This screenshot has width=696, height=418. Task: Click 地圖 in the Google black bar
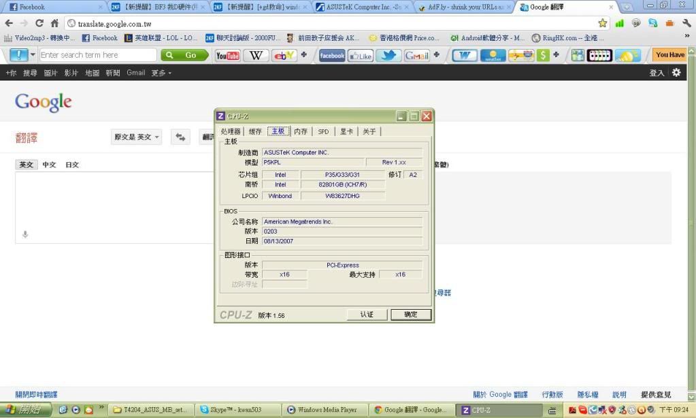[92, 73]
